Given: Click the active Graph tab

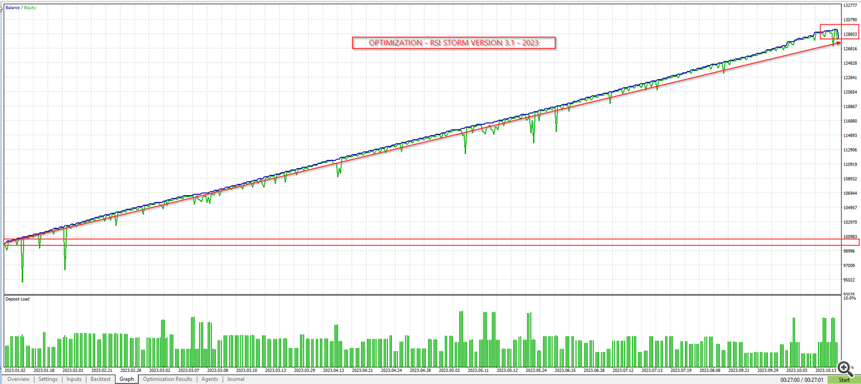Looking at the screenshot, I should (127, 379).
